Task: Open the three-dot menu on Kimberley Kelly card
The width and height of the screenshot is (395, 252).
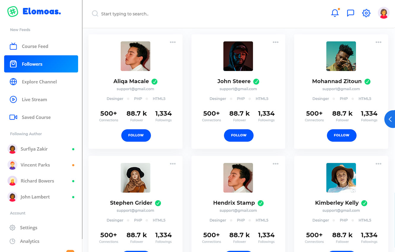Action: pos(378,164)
